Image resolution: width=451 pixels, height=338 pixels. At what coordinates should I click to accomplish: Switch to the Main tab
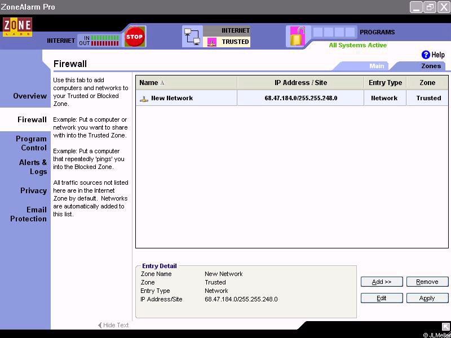[377, 66]
